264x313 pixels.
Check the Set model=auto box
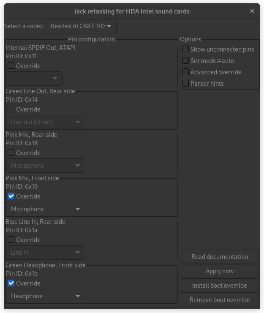coord(185,61)
